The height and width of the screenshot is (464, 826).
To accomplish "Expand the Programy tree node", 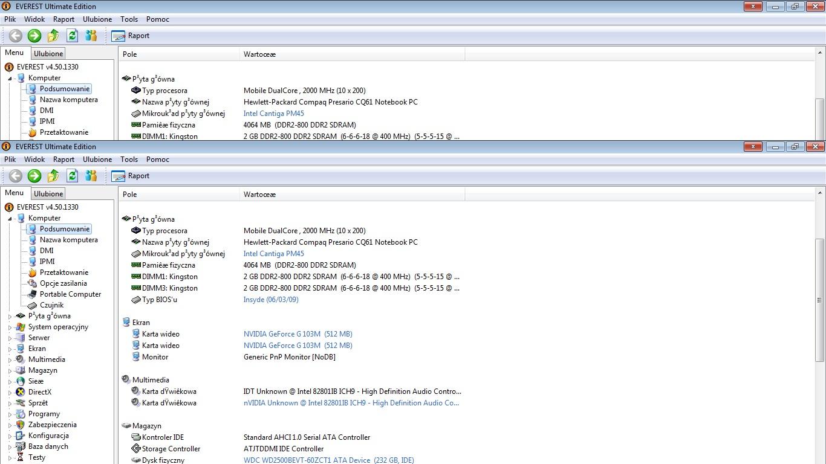I will click(10, 414).
